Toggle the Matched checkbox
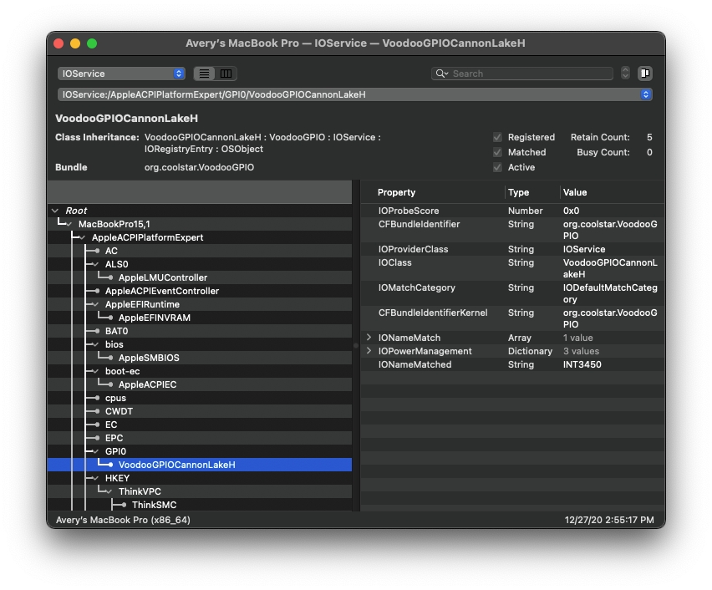 tap(497, 152)
